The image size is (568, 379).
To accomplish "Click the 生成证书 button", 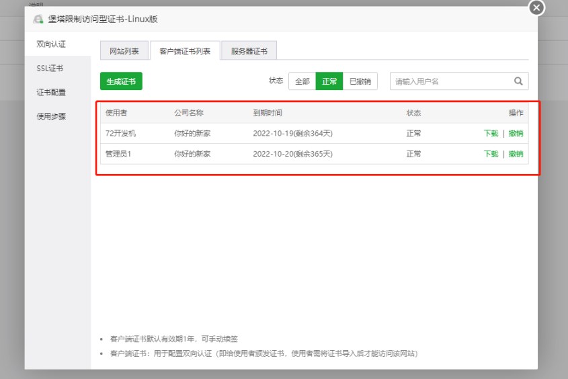I will (x=121, y=81).
